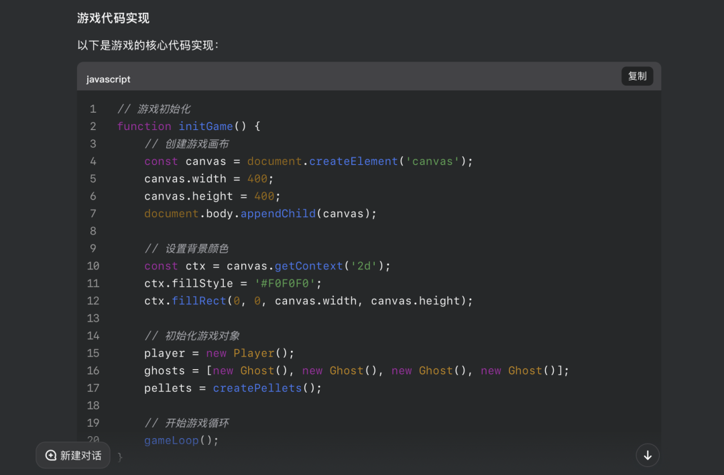This screenshot has width=724, height=475.
Task: Click the scroll-to-bottom arrow icon
Action: 647,455
